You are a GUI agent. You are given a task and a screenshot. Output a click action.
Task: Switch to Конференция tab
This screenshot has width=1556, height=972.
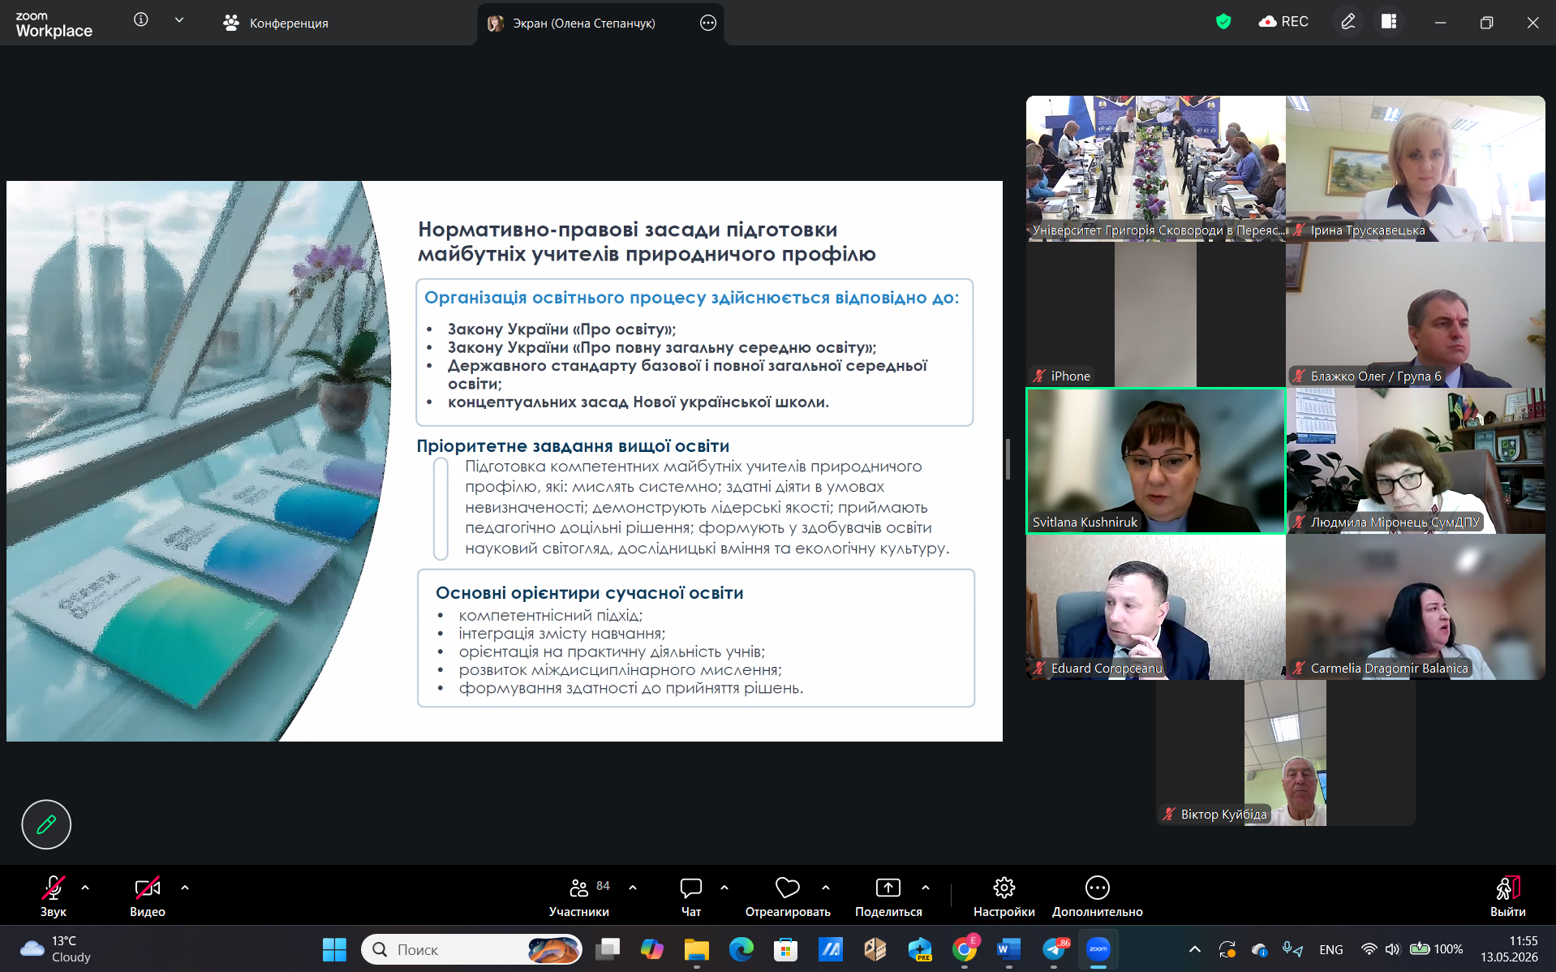point(276,23)
